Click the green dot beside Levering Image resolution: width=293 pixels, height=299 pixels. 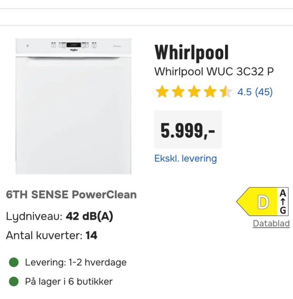click(14, 263)
